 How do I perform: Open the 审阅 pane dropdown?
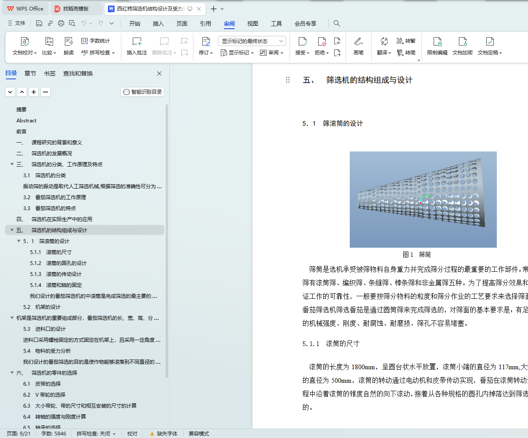(272, 53)
